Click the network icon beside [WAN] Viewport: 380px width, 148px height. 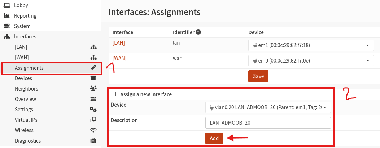point(93,57)
